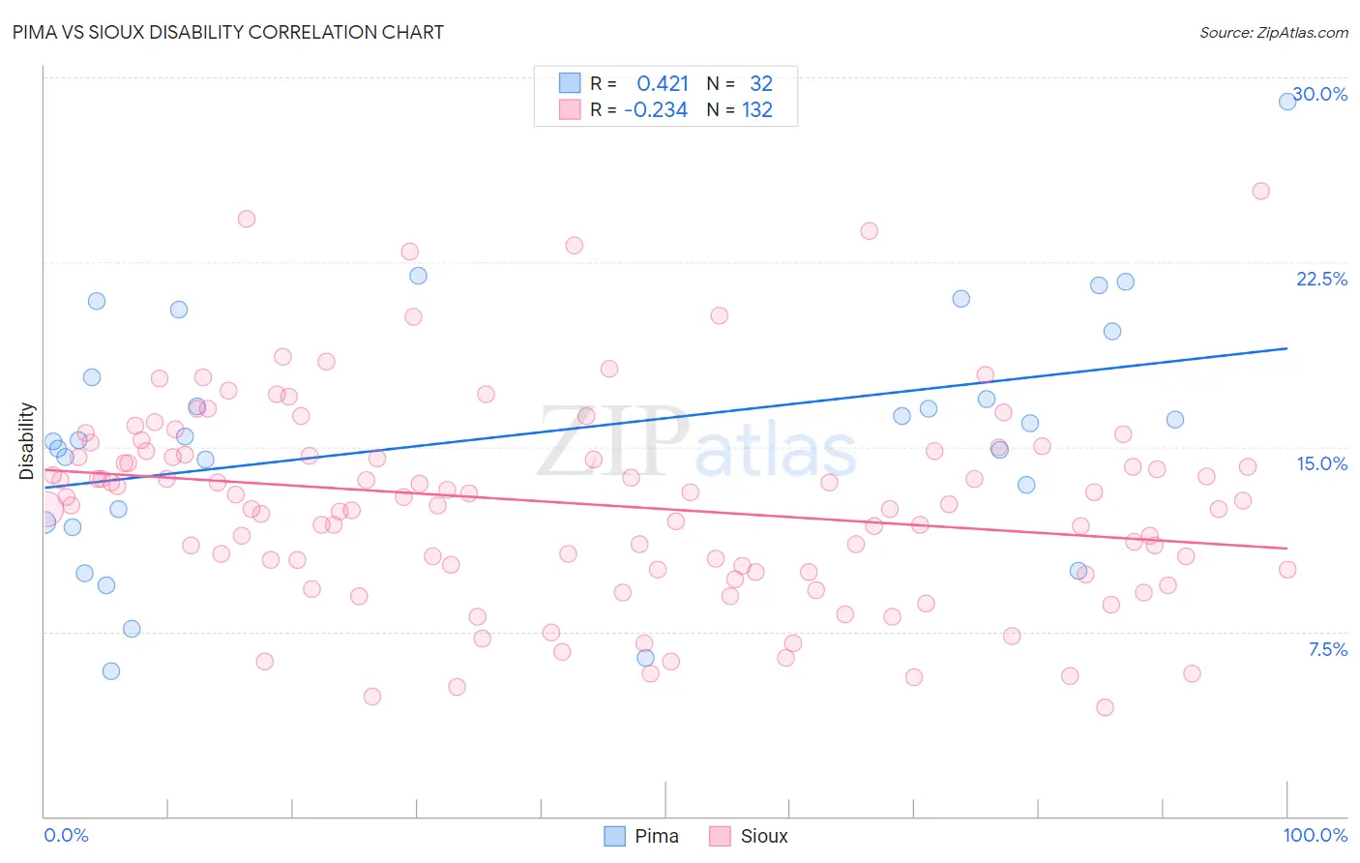Click the Pima data point near 30.0%

coord(1287,102)
